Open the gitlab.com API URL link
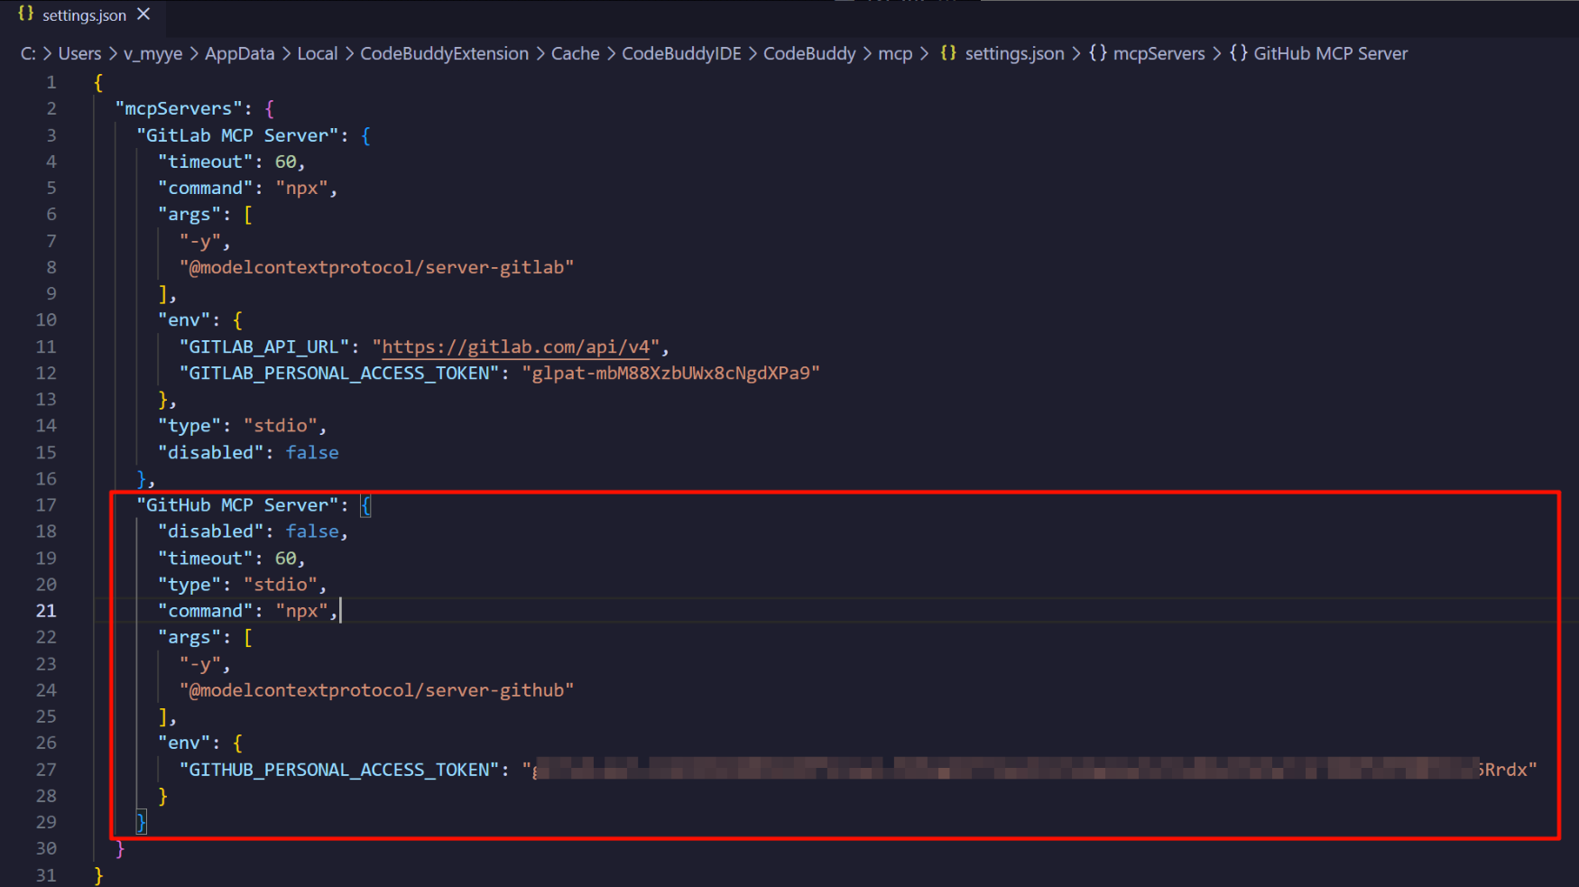The image size is (1579, 887). point(515,346)
